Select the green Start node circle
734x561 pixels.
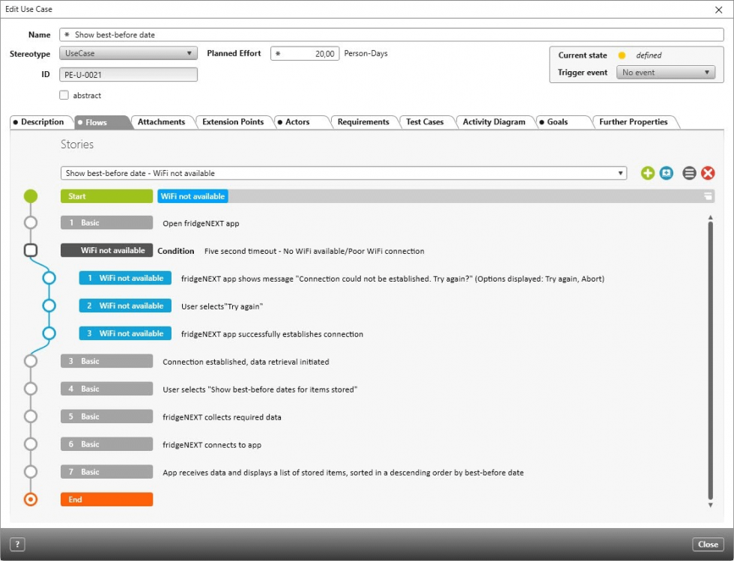coord(30,195)
